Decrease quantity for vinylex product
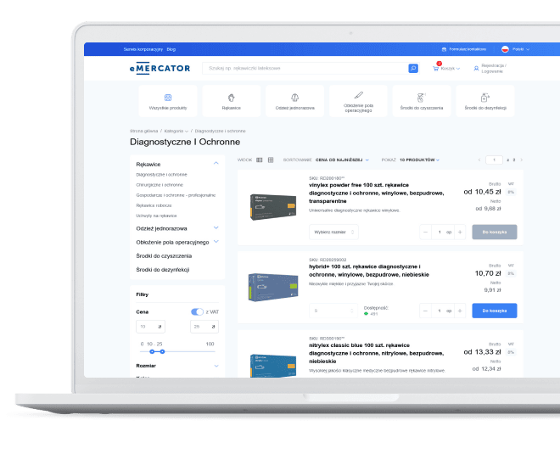 (x=425, y=233)
